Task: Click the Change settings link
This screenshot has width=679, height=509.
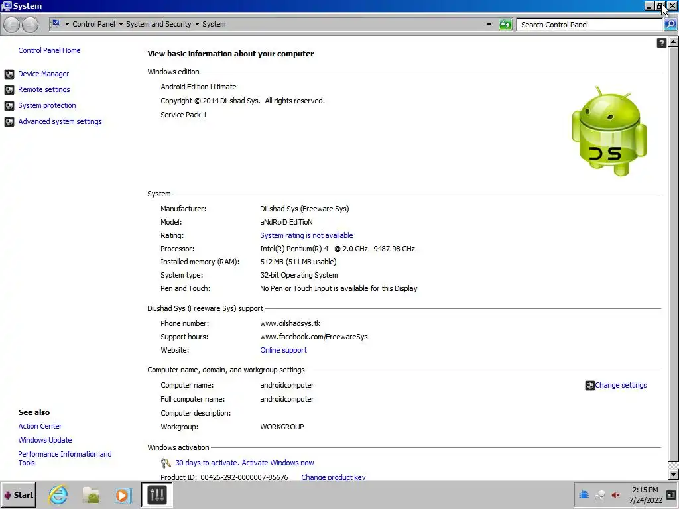Action: pyautogui.click(x=621, y=385)
